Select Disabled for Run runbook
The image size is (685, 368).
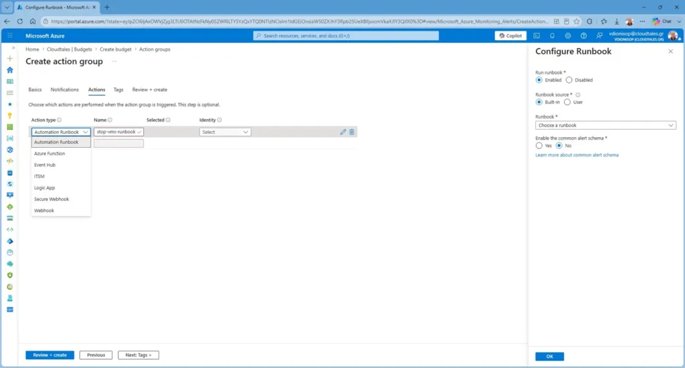point(569,80)
